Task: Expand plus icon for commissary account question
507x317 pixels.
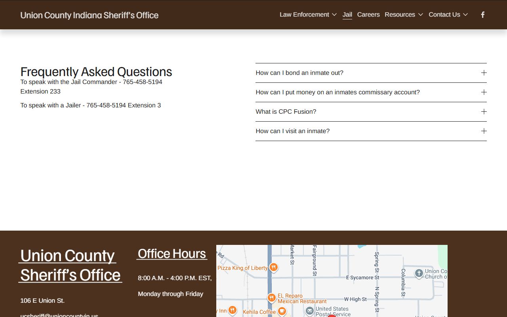Action: point(484,92)
